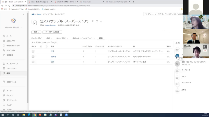This screenshot has width=209, height=117.
Task: Click the search field for views
Action: click(163, 14)
